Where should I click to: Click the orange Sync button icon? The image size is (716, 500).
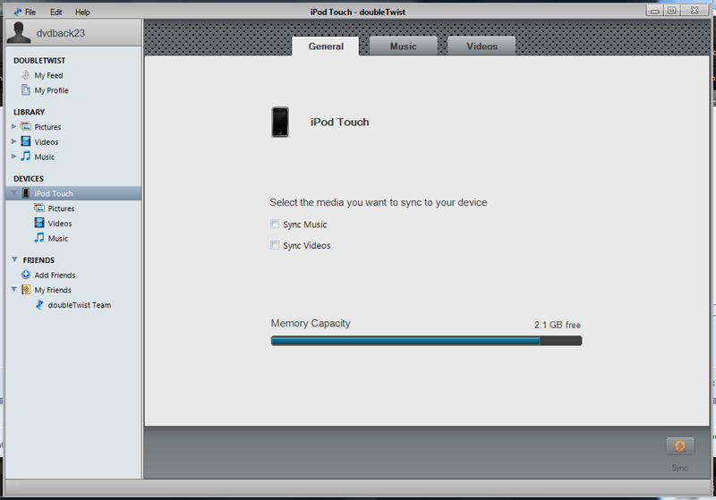click(680, 445)
